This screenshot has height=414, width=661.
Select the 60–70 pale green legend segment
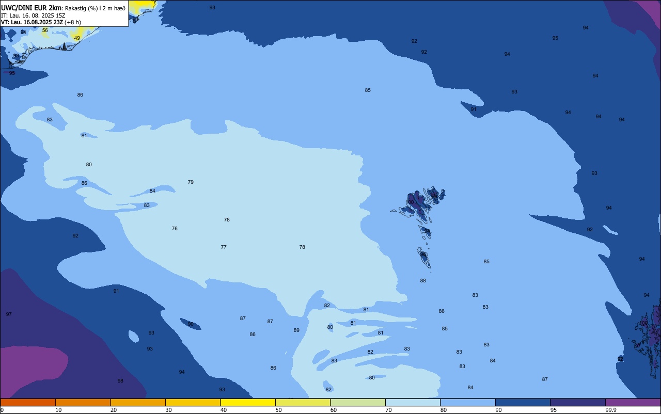pos(358,402)
